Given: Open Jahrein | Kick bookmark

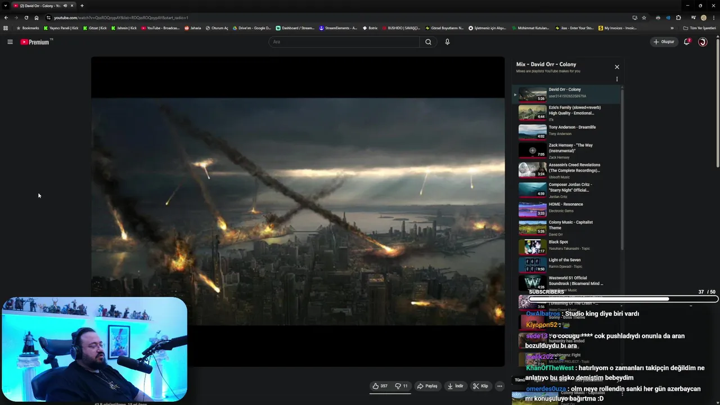Looking at the screenshot, I should click(124, 28).
